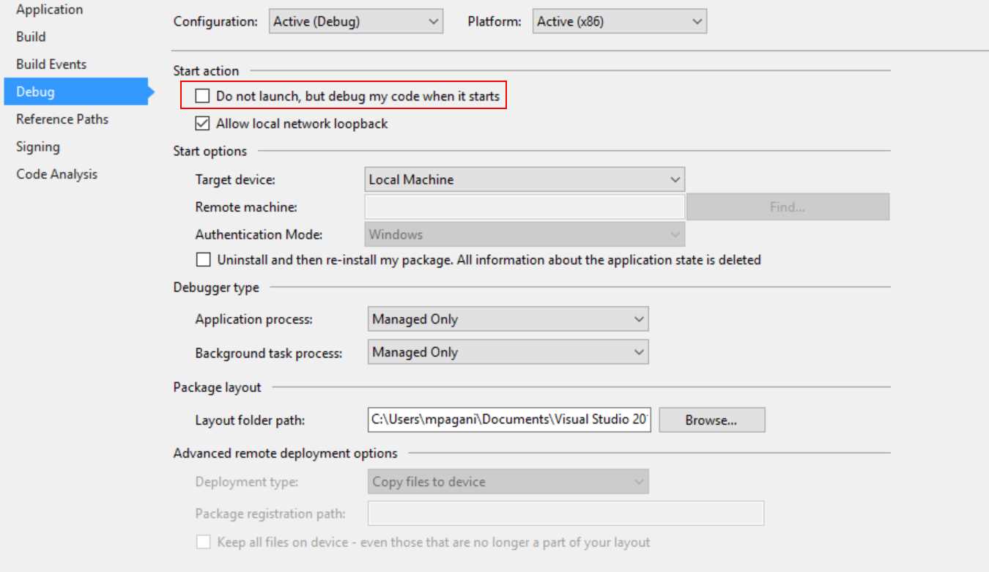Check 'Uninstall and then re-install my package'

click(x=203, y=259)
